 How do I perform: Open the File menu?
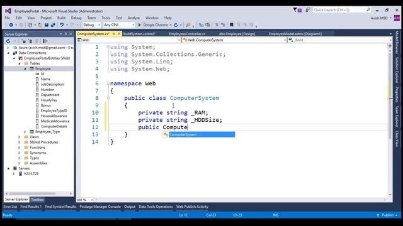point(8,18)
